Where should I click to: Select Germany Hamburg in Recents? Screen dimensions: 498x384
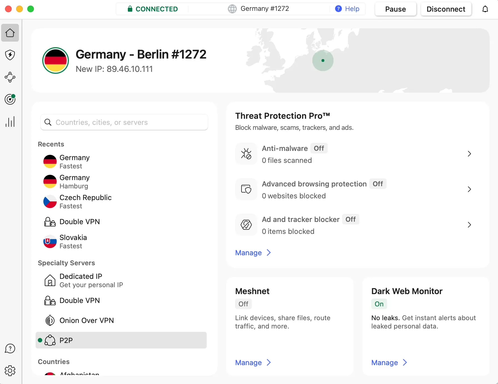(x=121, y=181)
